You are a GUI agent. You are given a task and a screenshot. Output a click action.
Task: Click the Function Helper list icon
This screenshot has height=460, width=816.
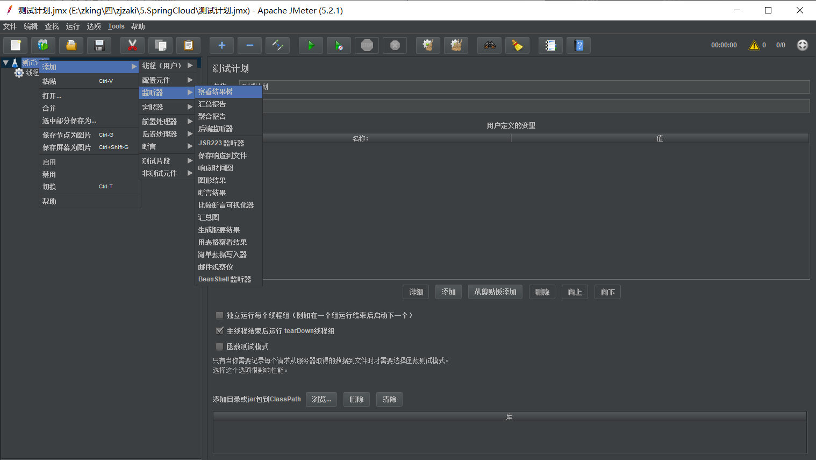[x=550, y=46]
